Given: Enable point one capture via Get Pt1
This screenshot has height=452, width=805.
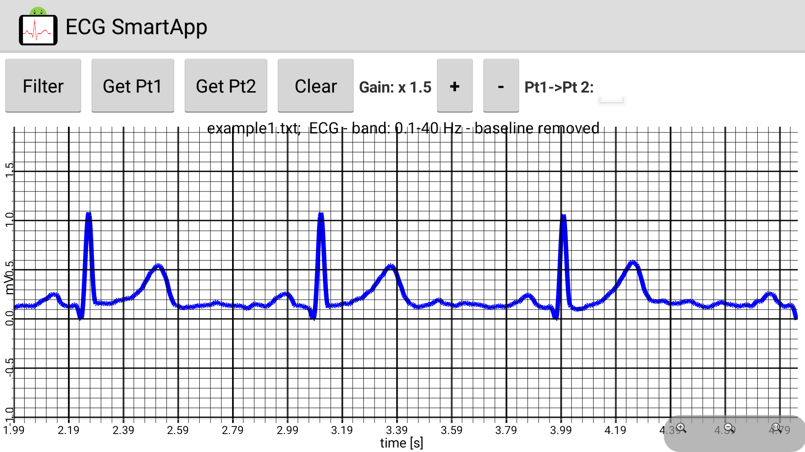Looking at the screenshot, I should 132,85.
